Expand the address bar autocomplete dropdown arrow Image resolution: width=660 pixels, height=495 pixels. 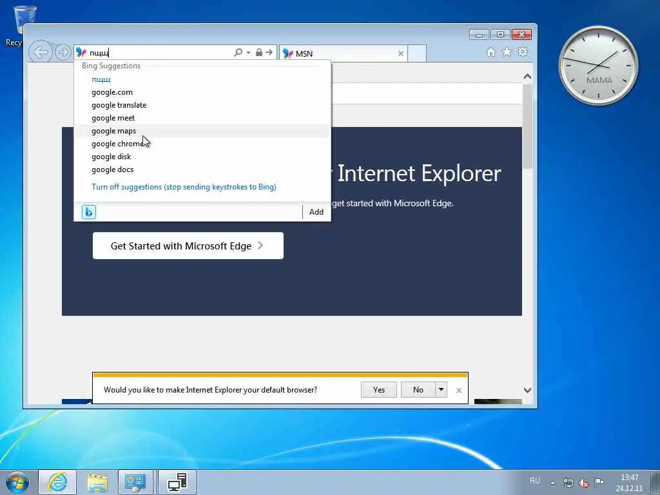click(248, 53)
